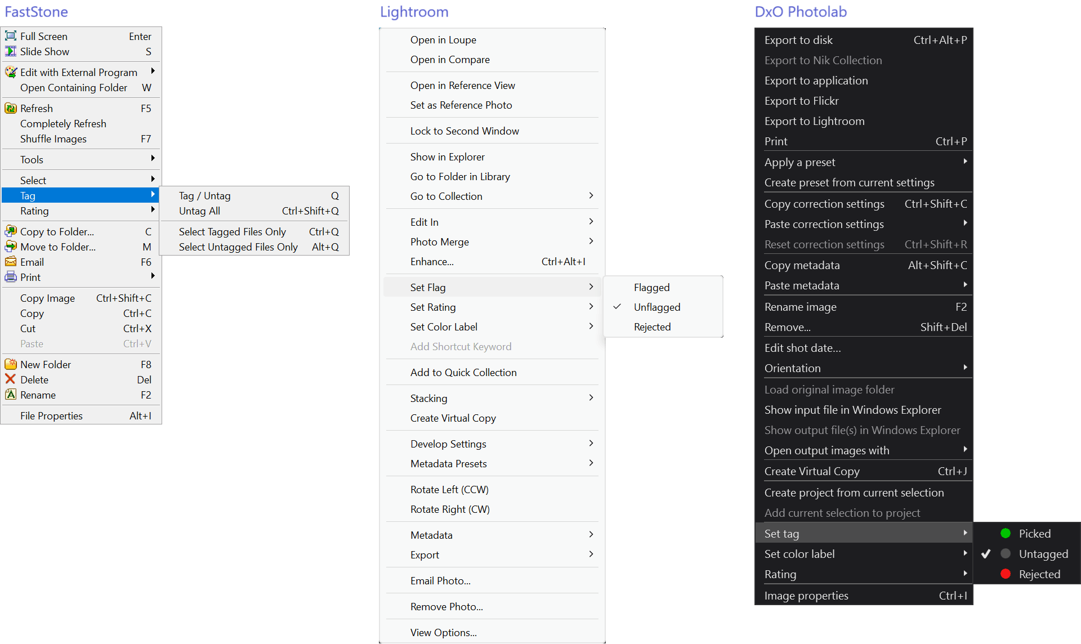Click the Full Screen monitor icon
Screen dimensions: 1081x644
[11, 36]
